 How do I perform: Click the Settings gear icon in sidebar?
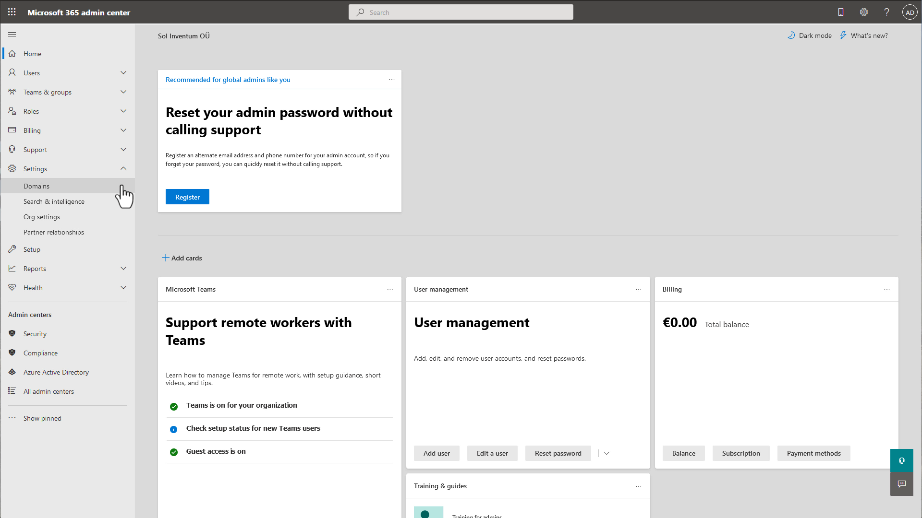tap(12, 169)
